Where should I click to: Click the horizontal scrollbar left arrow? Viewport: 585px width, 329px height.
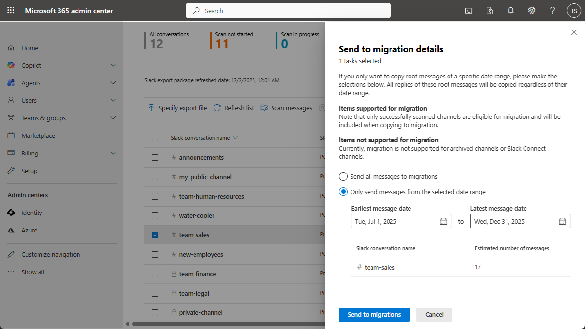tap(128, 324)
